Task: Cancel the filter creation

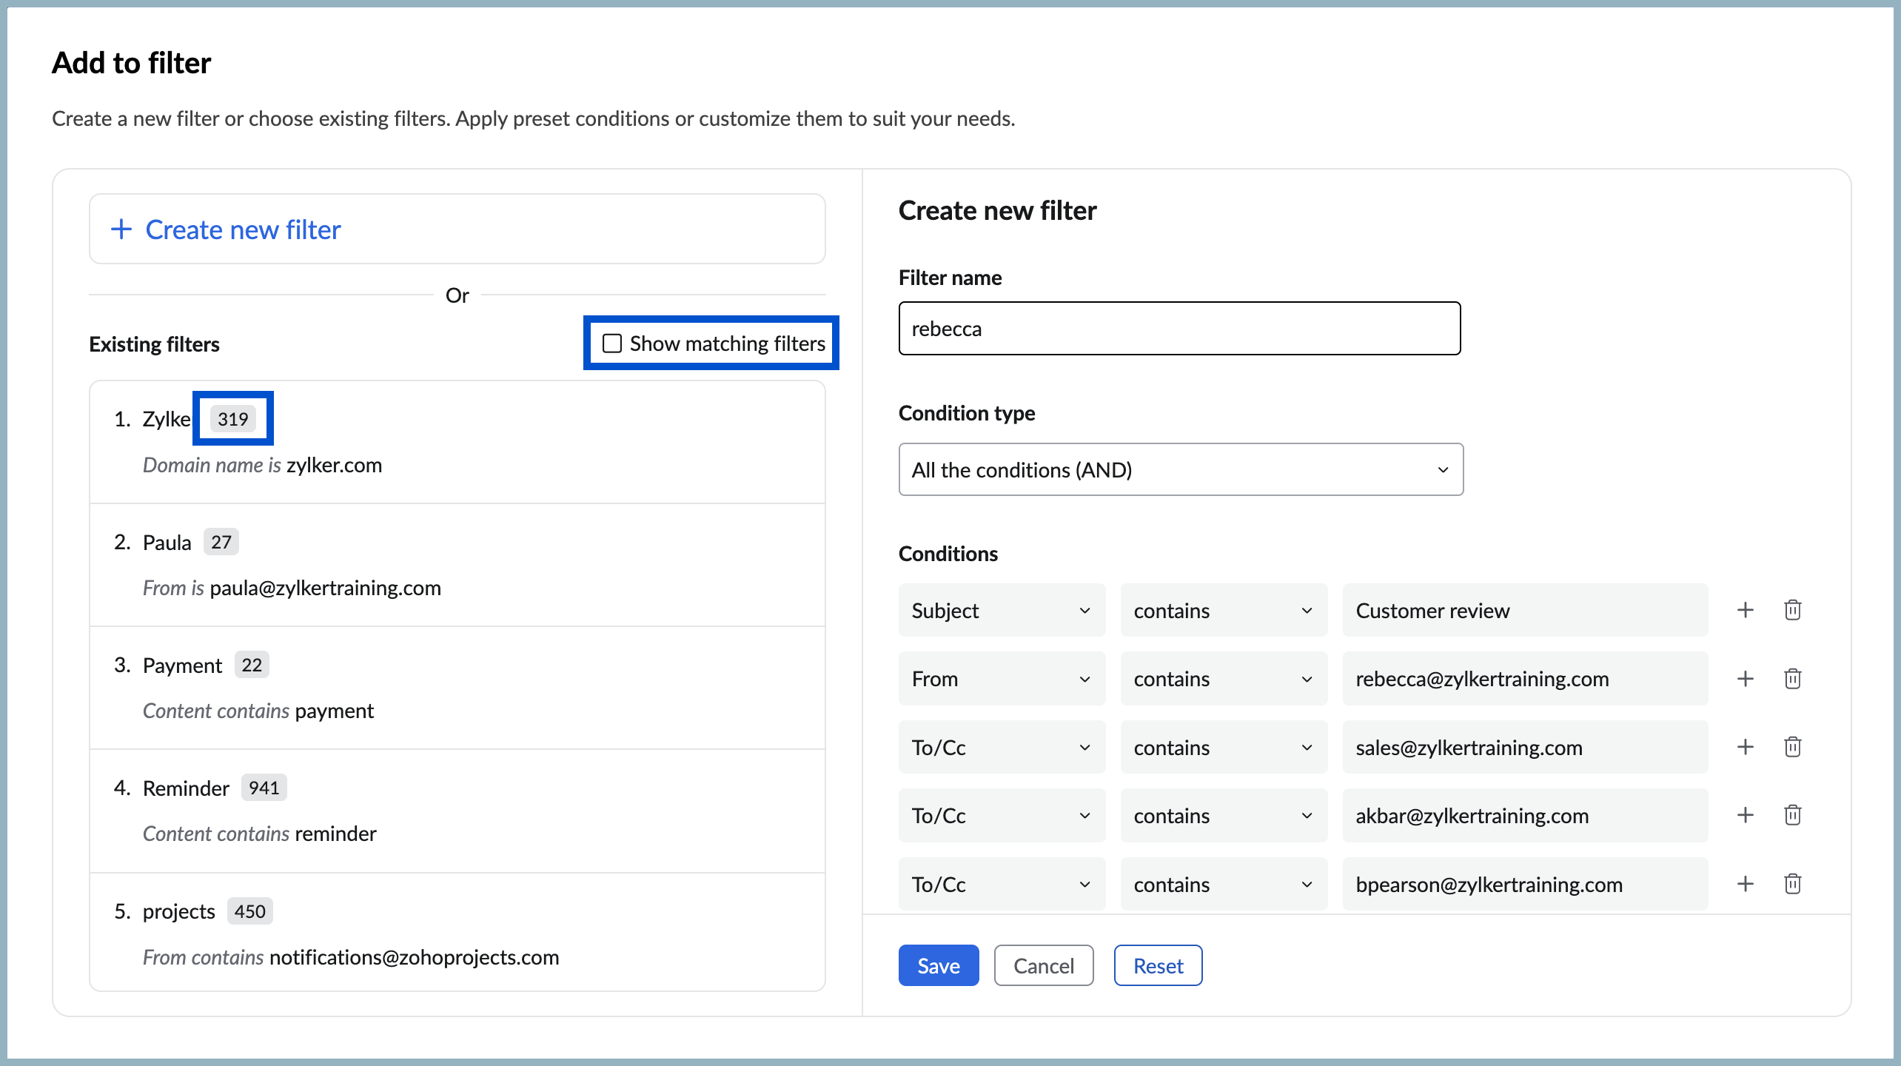Action: pos(1044,965)
